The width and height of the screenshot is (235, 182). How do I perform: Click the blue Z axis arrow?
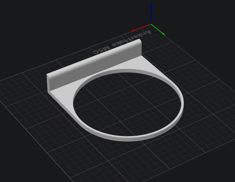[151, 14]
